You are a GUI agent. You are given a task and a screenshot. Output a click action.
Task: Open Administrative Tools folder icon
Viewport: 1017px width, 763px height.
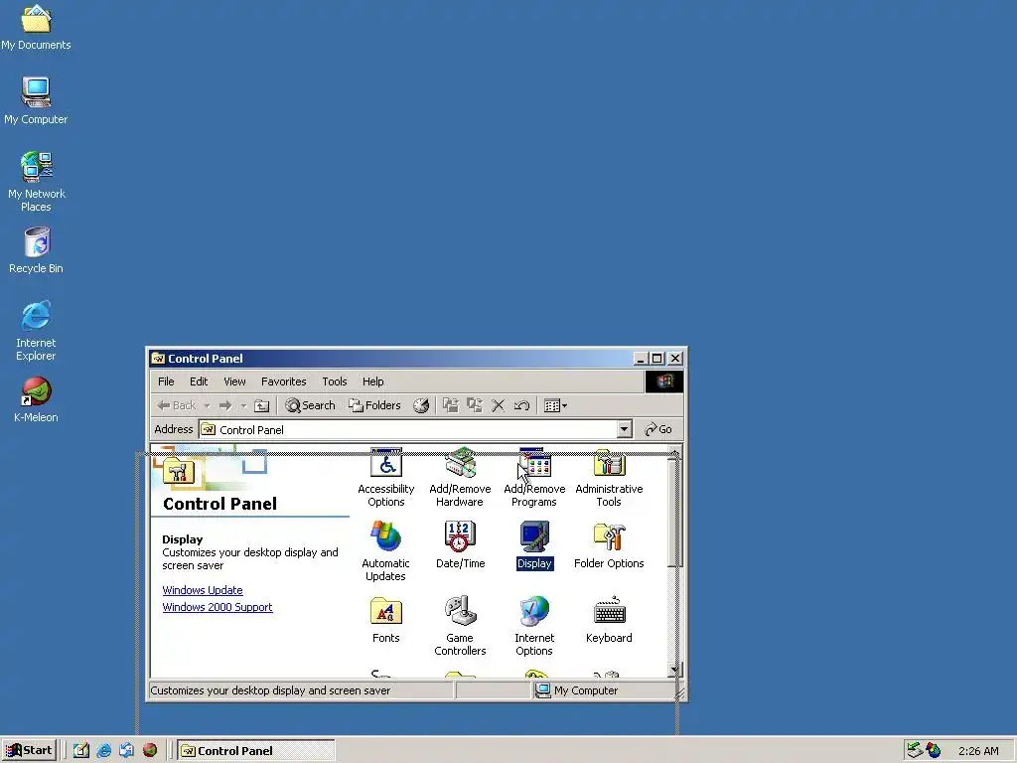(609, 477)
